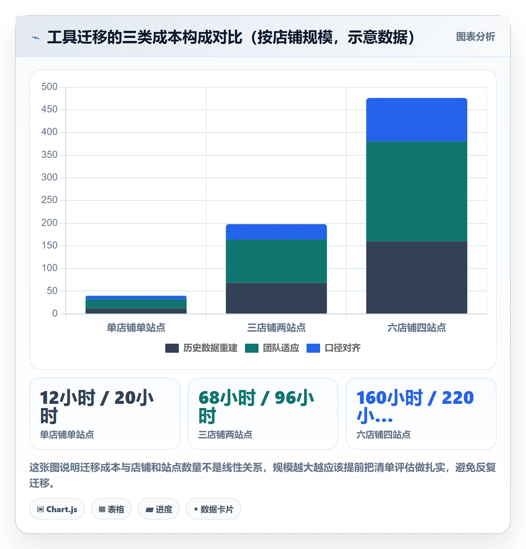Click dark 历史数据重建 segment of 六店铺四站点 bar
Screen dimensions: 526x549
tap(417, 278)
